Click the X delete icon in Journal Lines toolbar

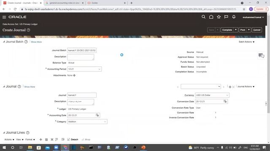(52, 140)
